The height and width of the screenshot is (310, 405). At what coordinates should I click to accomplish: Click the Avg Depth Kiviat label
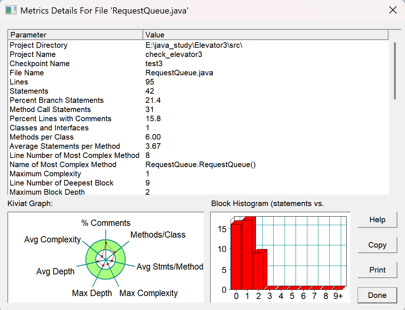[x=55, y=271]
